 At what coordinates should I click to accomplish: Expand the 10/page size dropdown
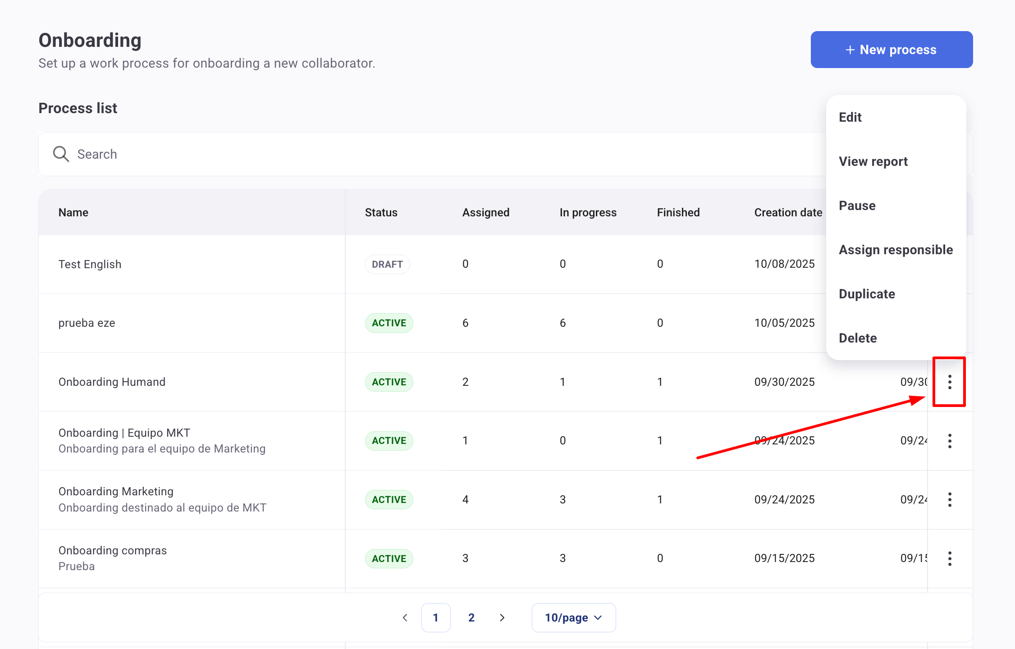coord(573,617)
